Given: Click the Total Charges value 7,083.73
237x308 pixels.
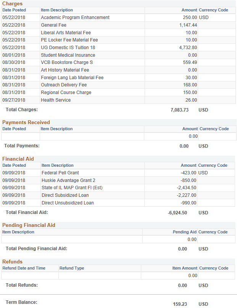Looking at the screenshot, I should (179, 110).
